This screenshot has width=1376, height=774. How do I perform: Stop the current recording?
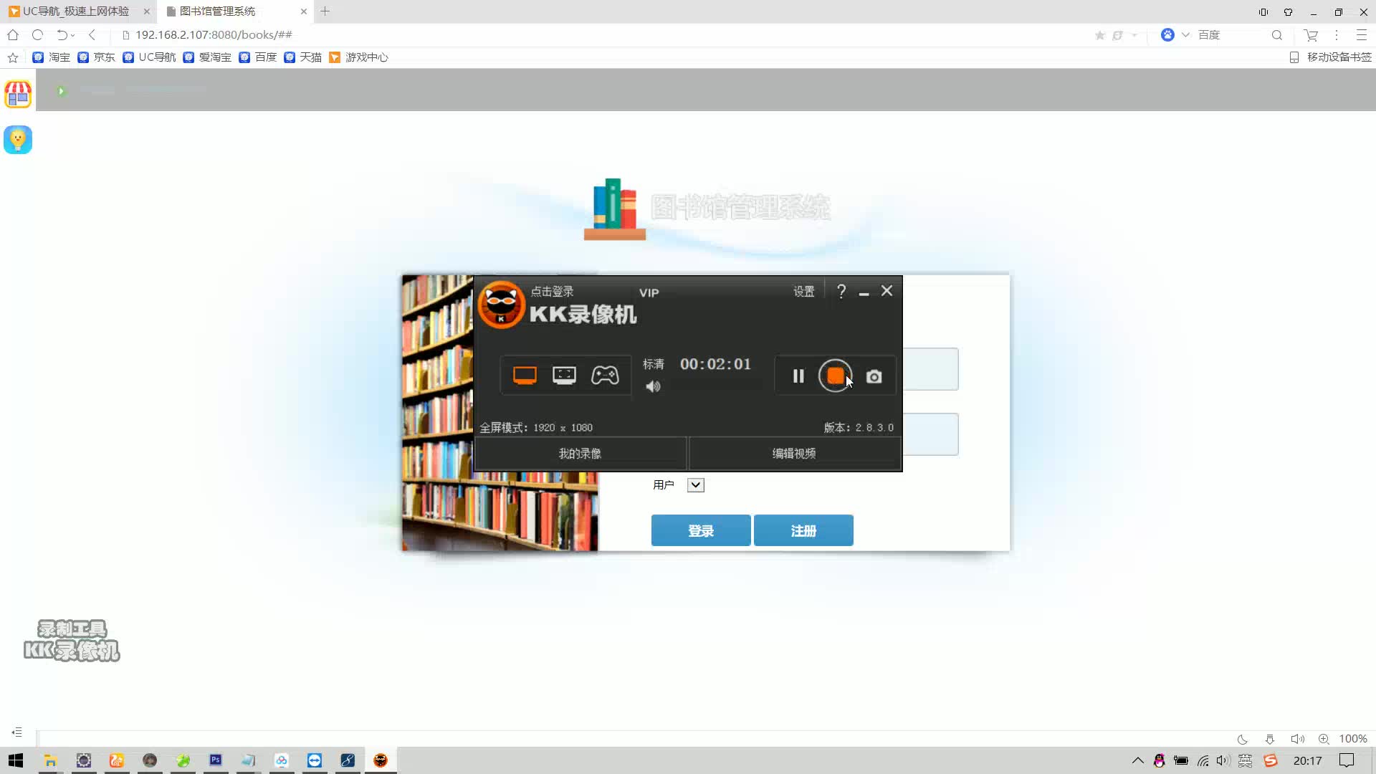836,376
